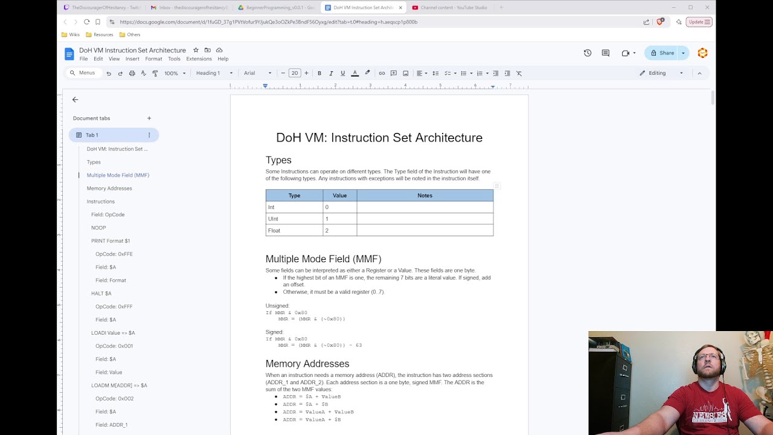This screenshot has height=435, width=773.
Task: Go to Docs home via logo
Action: (69, 54)
